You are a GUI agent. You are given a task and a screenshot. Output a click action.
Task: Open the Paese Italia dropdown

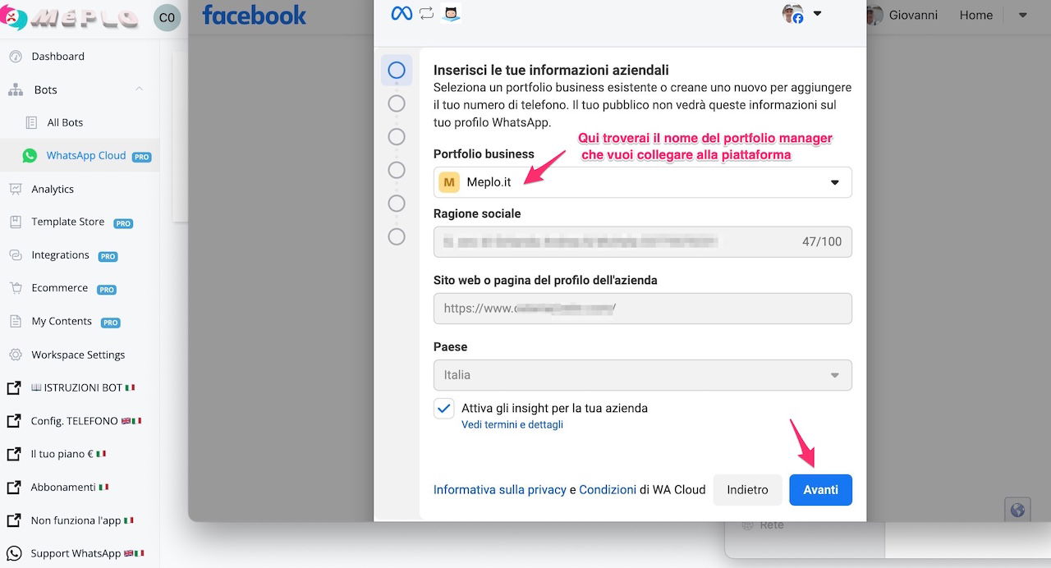(643, 375)
